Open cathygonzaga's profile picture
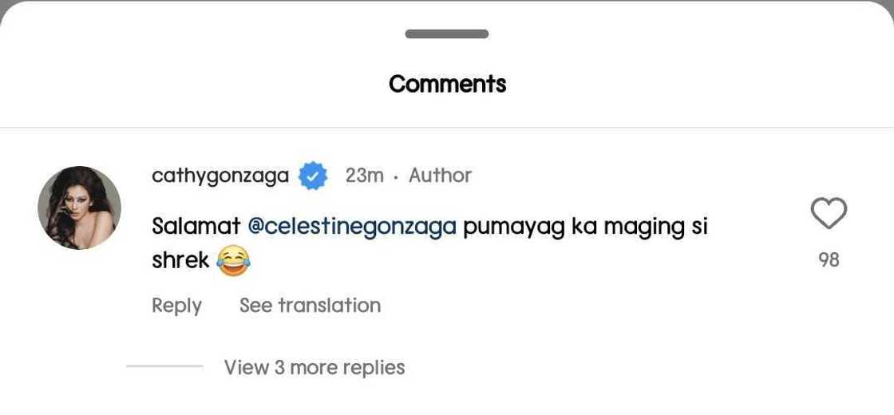 click(x=79, y=208)
